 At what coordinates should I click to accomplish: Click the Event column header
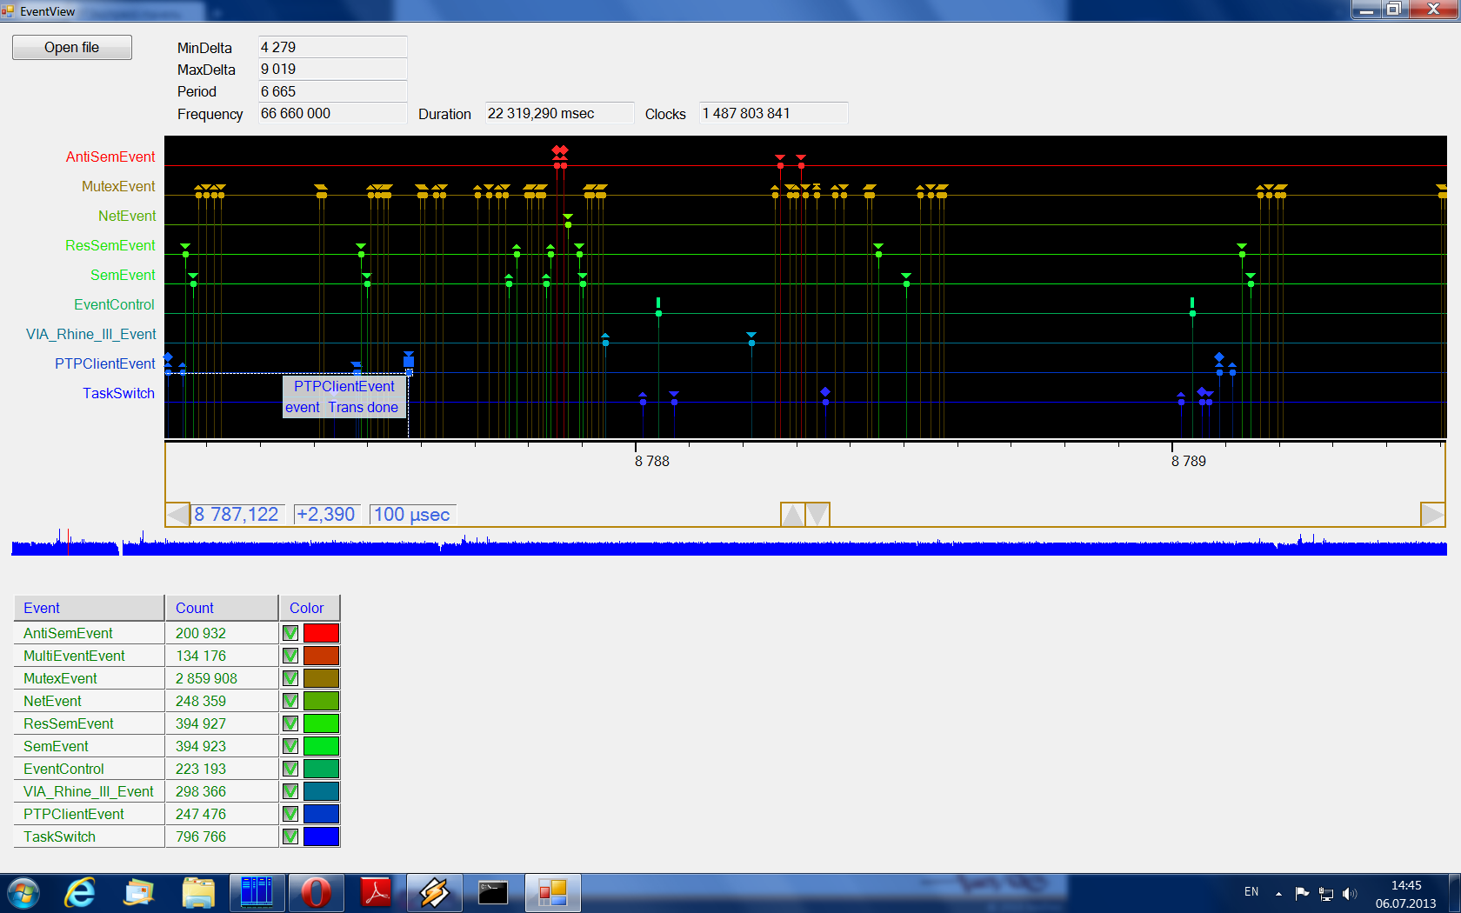(89, 608)
